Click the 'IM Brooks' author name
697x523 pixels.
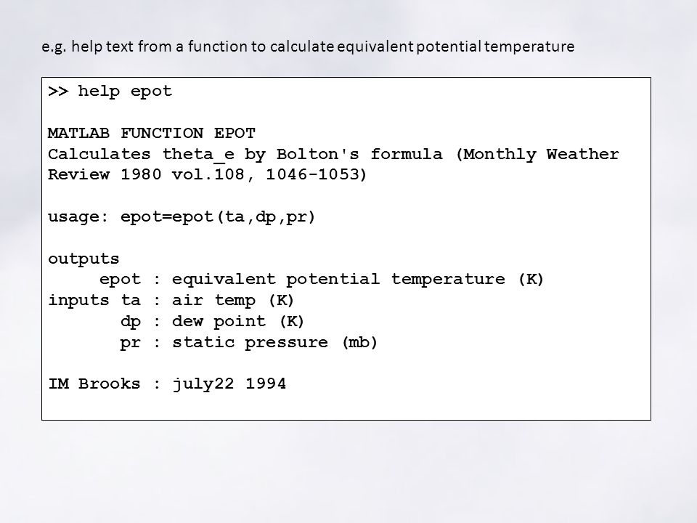coord(94,384)
